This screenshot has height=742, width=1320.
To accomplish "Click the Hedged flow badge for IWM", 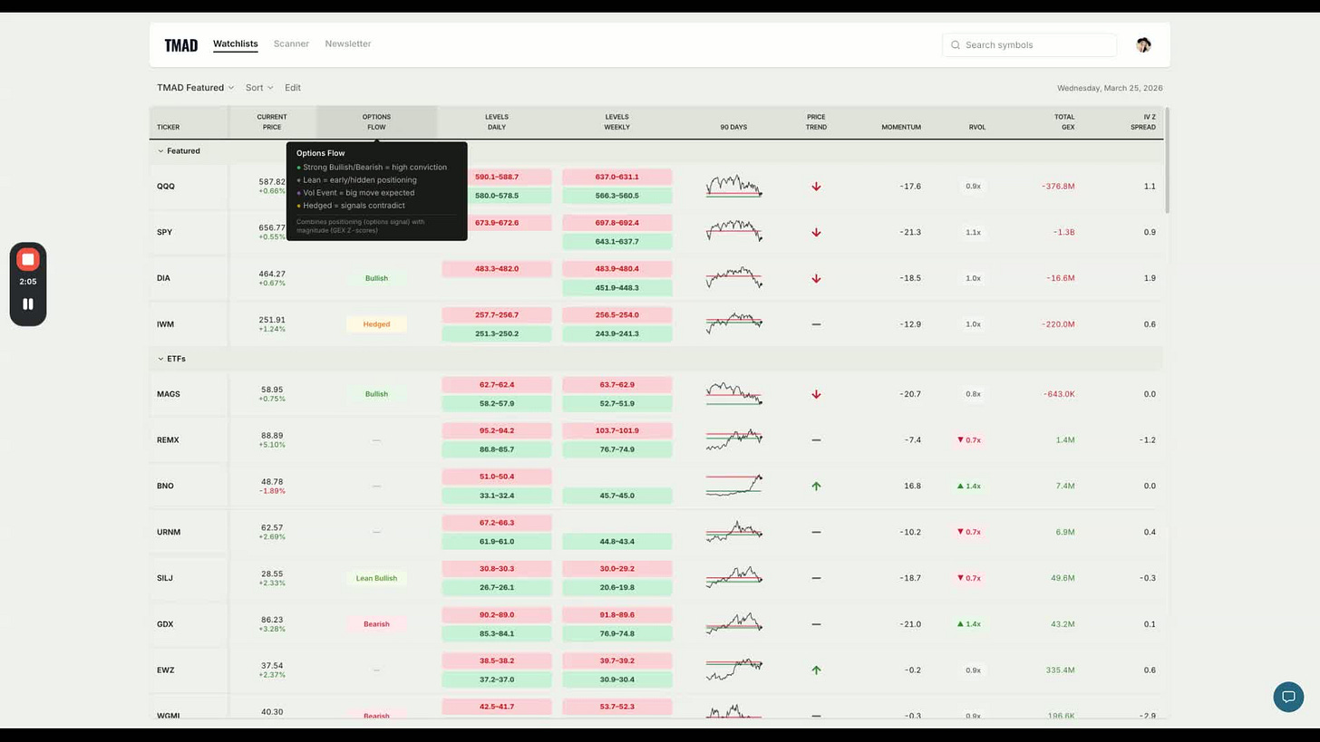I will [x=376, y=324].
